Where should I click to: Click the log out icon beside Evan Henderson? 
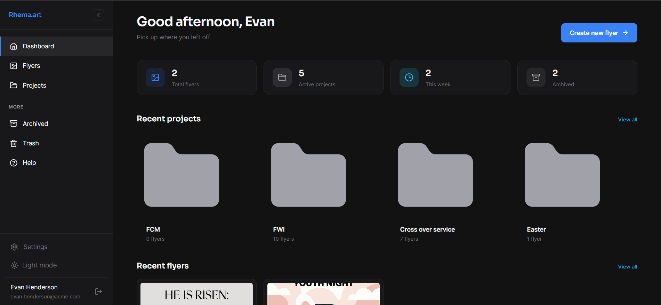point(98,291)
